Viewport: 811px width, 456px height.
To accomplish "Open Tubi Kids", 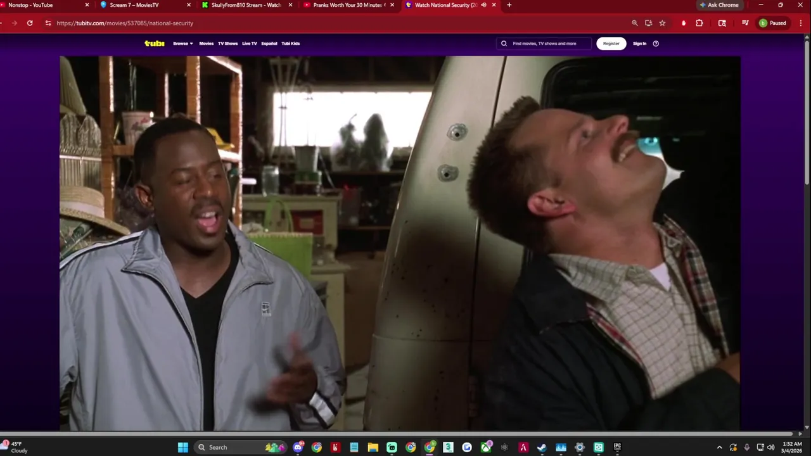I will (x=290, y=44).
